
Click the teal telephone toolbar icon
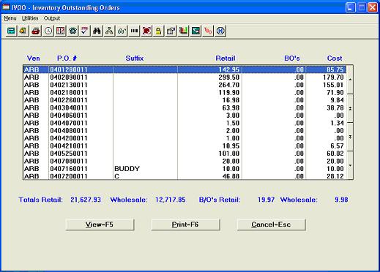click(72, 31)
